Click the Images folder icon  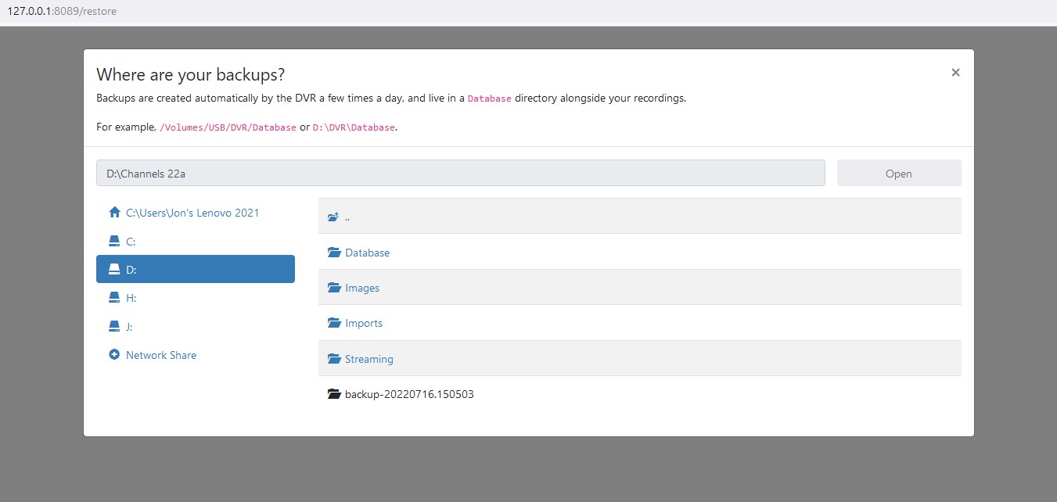coord(334,288)
